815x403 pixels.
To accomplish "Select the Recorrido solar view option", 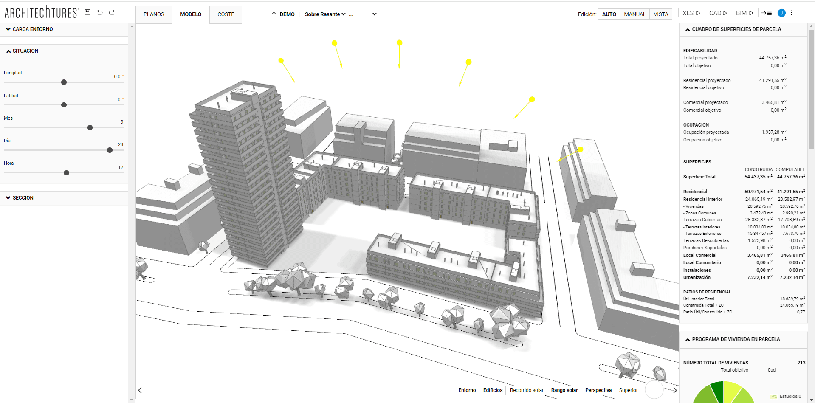I will click(527, 390).
